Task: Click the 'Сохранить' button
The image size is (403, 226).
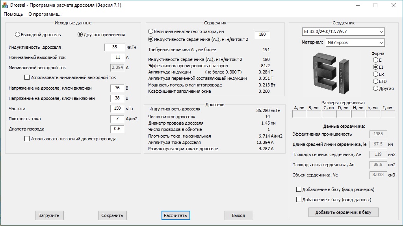Action: coord(112,215)
